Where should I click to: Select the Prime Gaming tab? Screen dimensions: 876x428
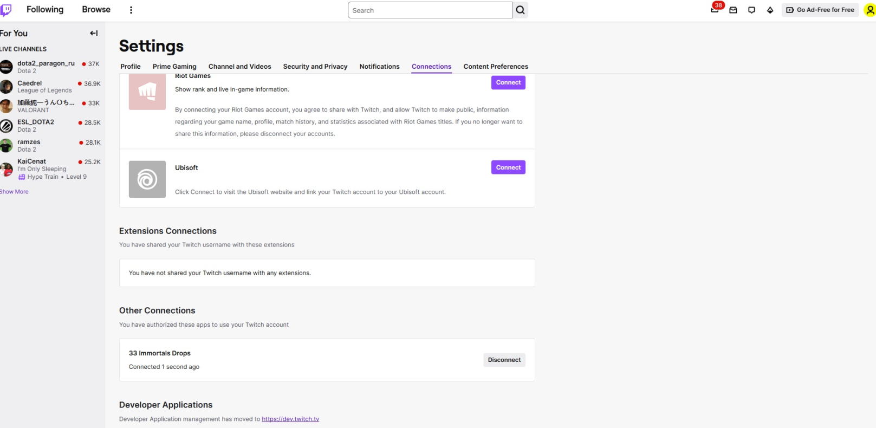(174, 67)
